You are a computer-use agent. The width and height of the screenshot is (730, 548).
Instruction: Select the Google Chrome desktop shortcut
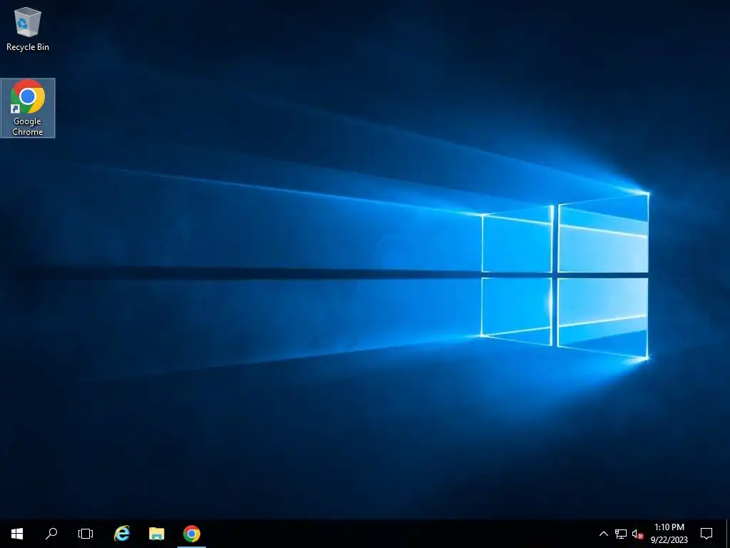click(28, 108)
